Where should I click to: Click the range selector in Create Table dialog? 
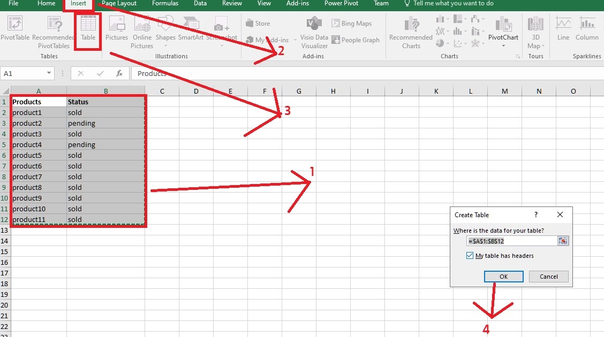click(x=563, y=240)
